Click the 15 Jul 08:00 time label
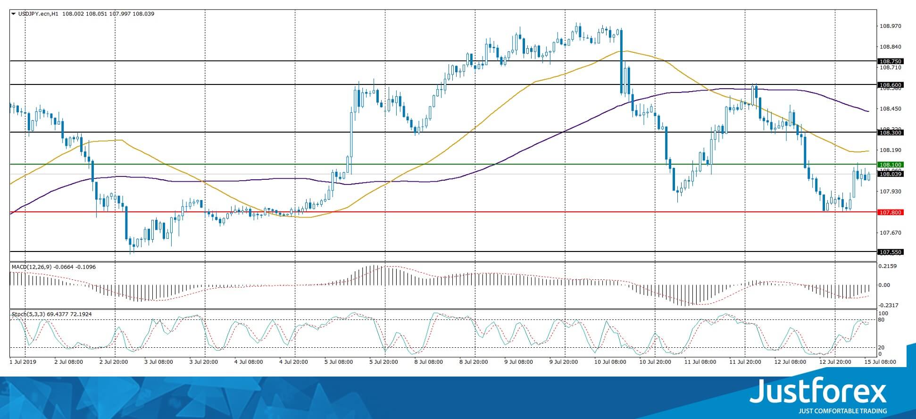Screen dimensions: 916x419 pyautogui.click(x=880, y=362)
